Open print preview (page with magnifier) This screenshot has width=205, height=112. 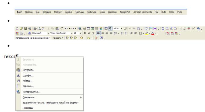[x=39, y=28]
